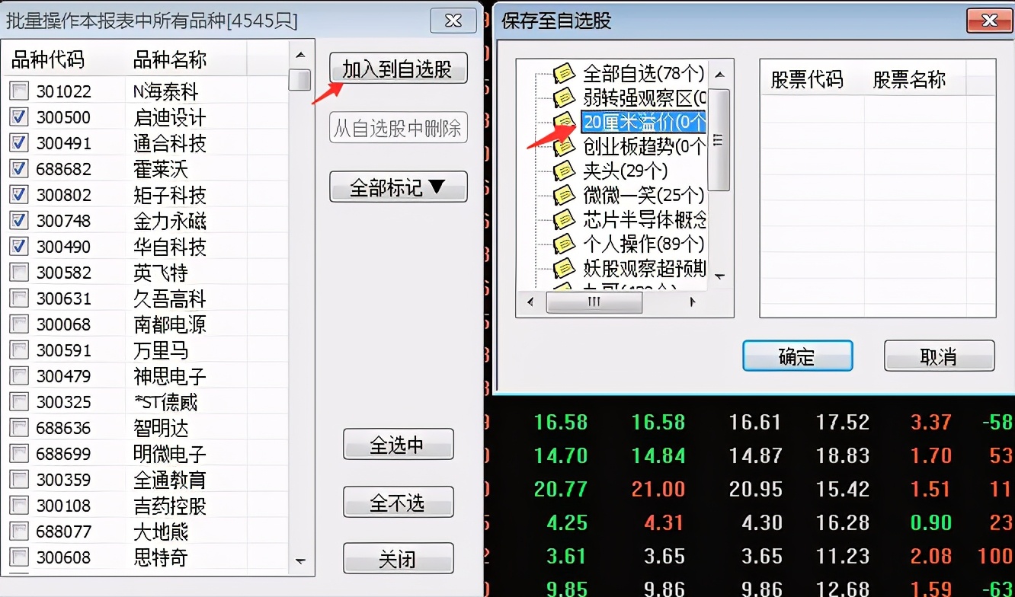1015x597 pixels.
Task: Check the checkbox for 英飞特
Action: point(18,272)
